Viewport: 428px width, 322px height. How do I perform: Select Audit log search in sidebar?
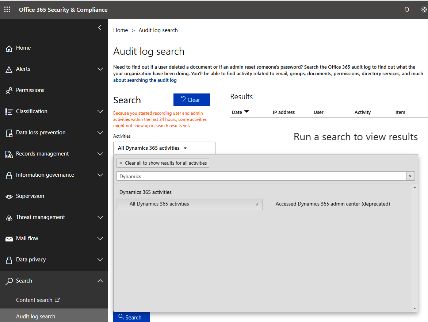click(54, 316)
